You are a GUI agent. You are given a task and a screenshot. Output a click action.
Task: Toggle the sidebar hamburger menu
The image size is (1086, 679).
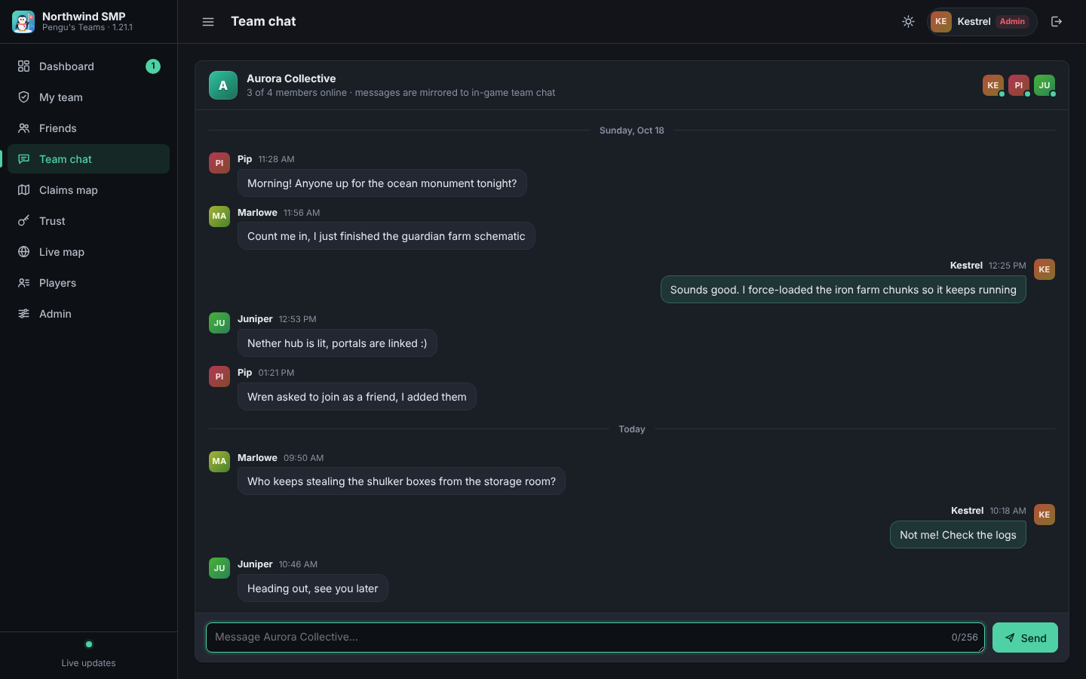pyautogui.click(x=208, y=22)
